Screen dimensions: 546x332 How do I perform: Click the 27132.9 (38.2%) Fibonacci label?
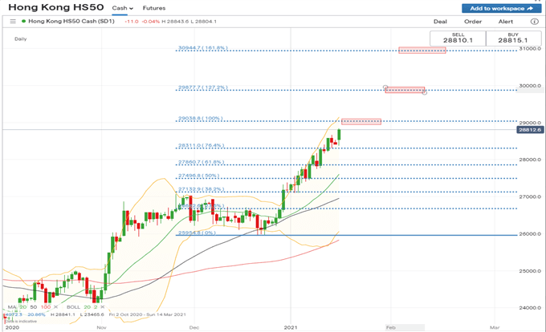click(x=202, y=189)
